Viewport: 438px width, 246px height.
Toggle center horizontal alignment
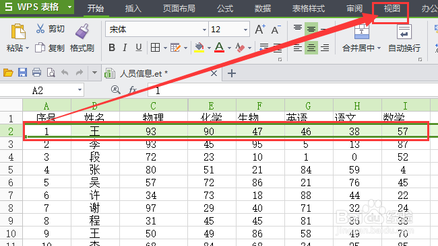point(311,48)
